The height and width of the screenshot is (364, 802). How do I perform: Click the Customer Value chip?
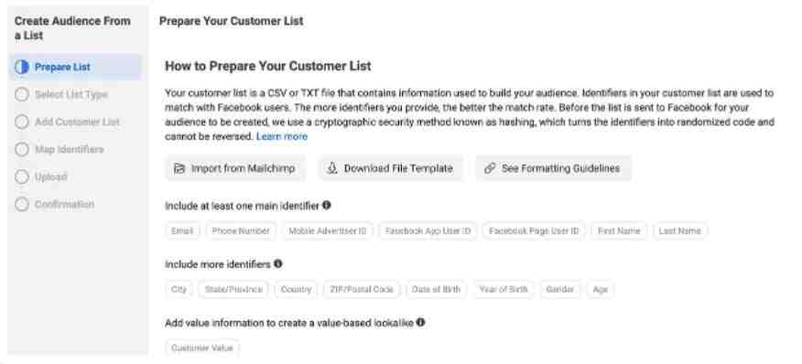(202, 348)
